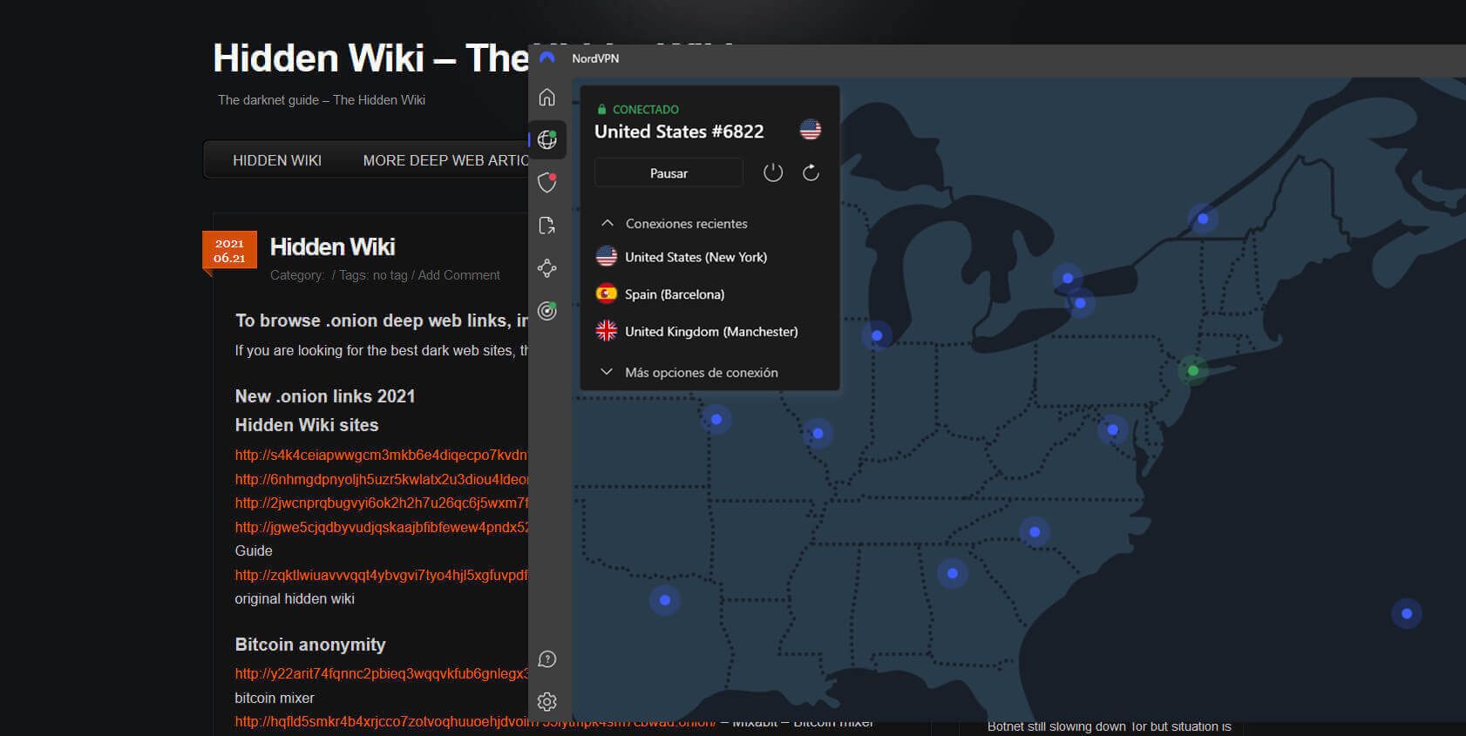Screen dimensions: 1466x736
Task: Click the Add Comment link
Action: coord(458,275)
